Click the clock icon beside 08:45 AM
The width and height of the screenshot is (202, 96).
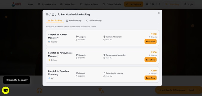[104, 40]
